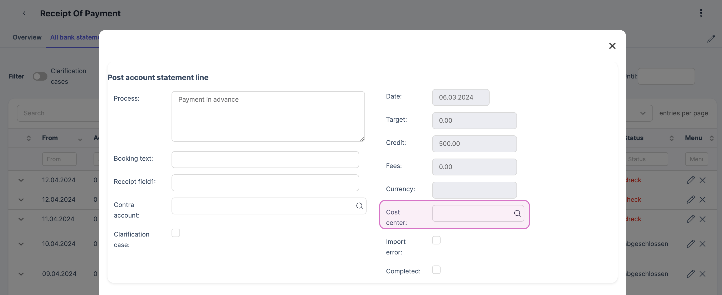Open the entries per page dropdown
Screen dimensions: 722x295
pyautogui.click(x=643, y=113)
